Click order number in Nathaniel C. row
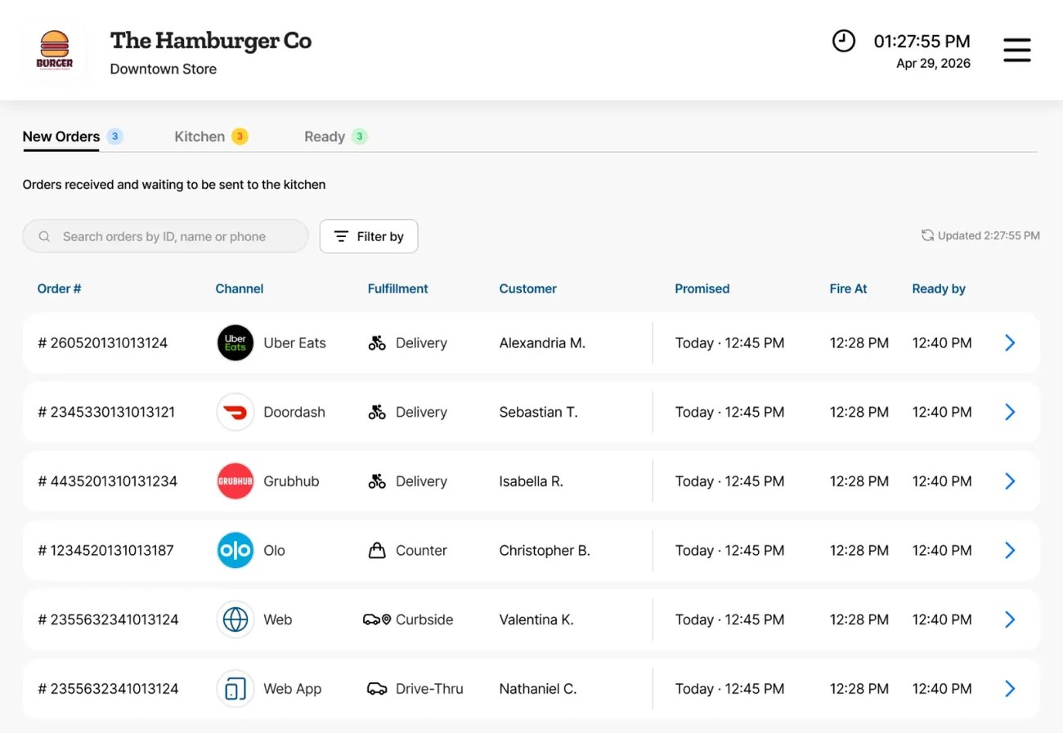 (x=108, y=689)
